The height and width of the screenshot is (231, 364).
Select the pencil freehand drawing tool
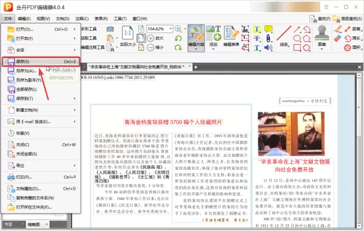(338, 29)
